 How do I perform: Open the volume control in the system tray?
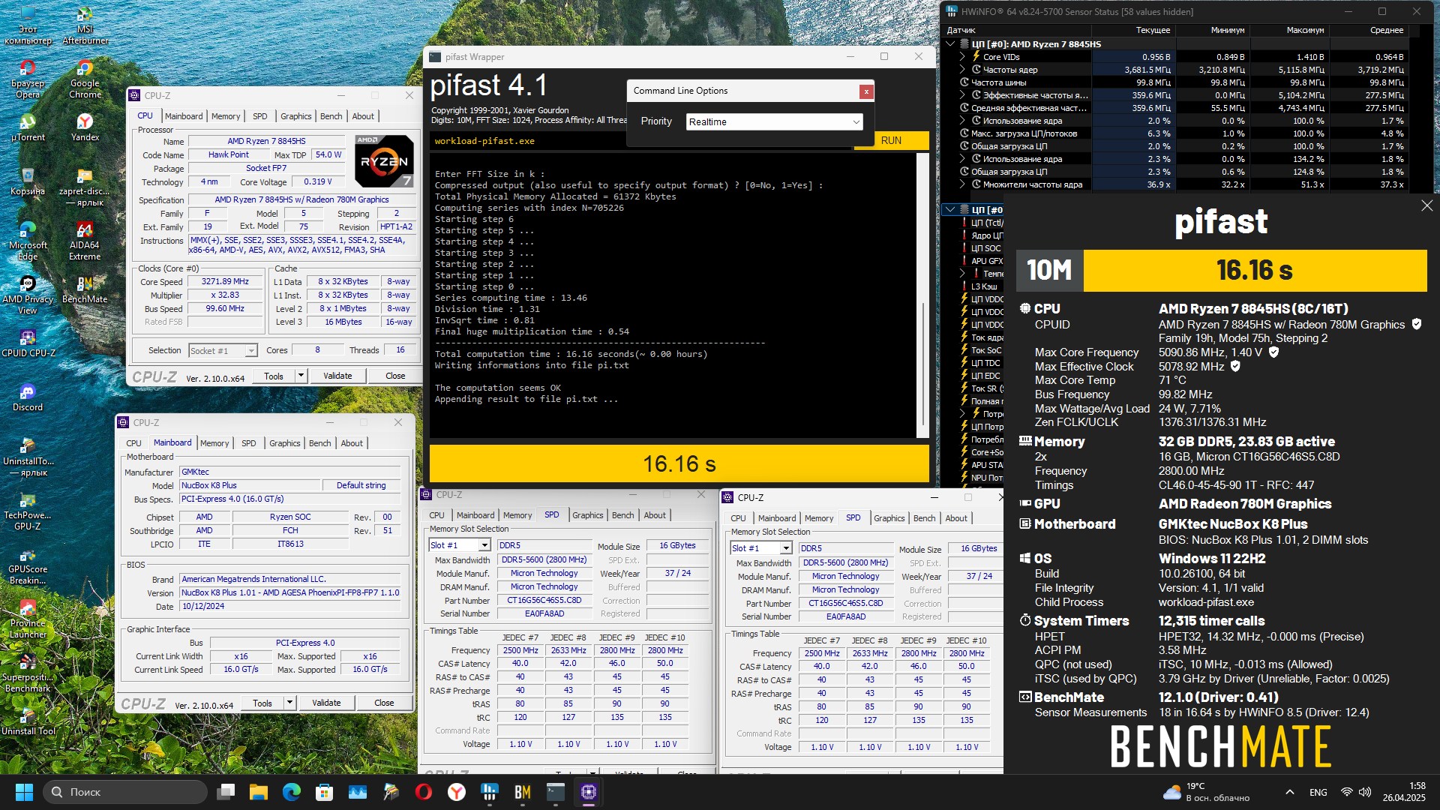pos(1365,792)
